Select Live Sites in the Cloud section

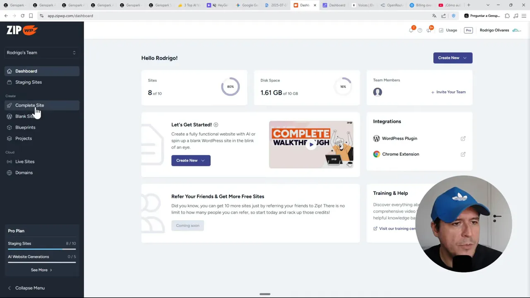click(x=24, y=161)
